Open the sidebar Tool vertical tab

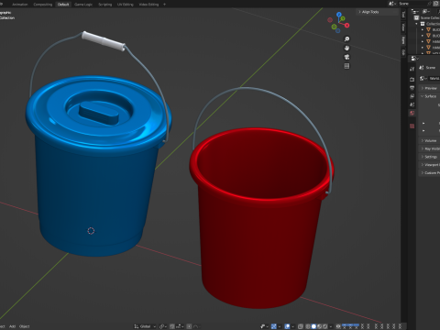click(403, 15)
